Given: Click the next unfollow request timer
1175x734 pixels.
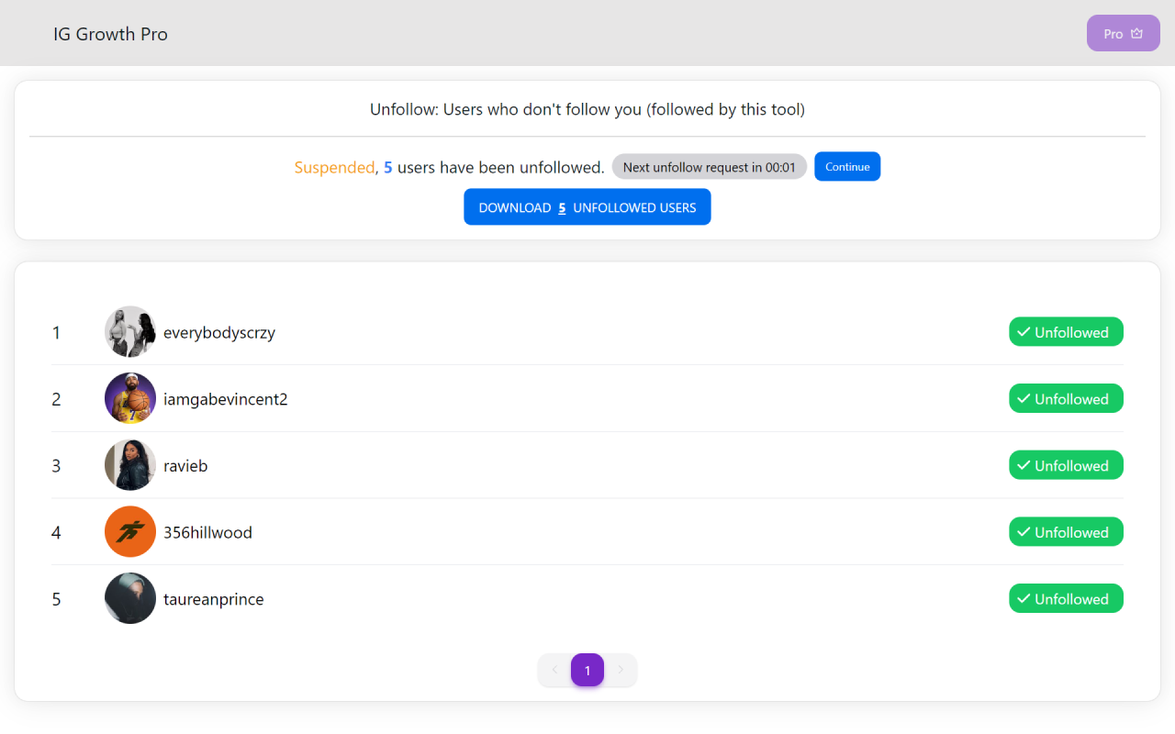Looking at the screenshot, I should [x=710, y=167].
